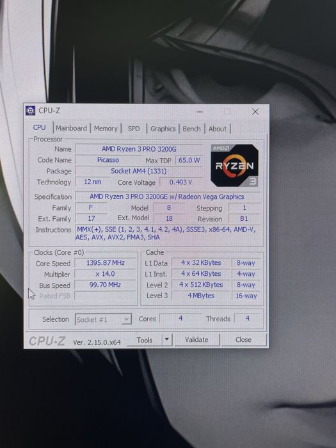
Task: Click the Level 2 associativity 8-way
Action: pyautogui.click(x=246, y=285)
